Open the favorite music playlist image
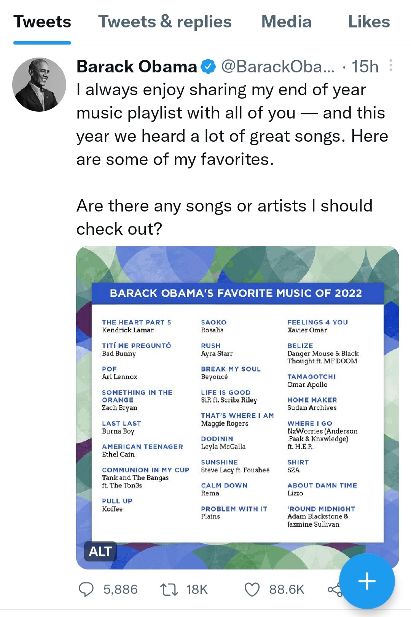The image size is (411, 617). [237, 407]
